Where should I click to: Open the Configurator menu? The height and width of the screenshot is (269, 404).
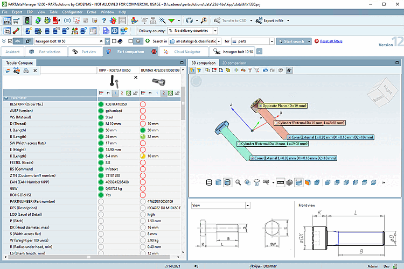[72, 11]
